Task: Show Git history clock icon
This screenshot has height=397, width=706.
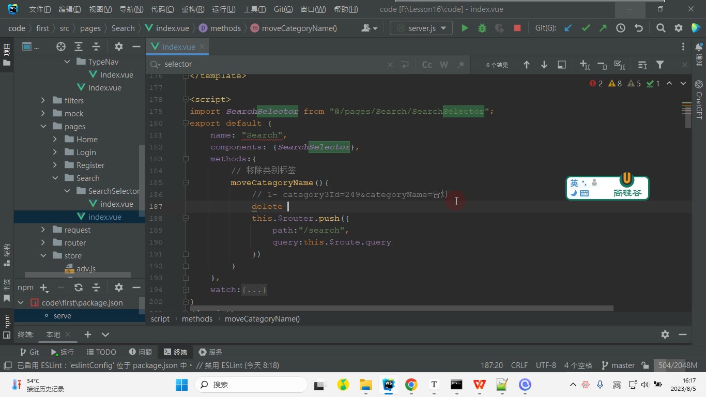Action: (621, 28)
